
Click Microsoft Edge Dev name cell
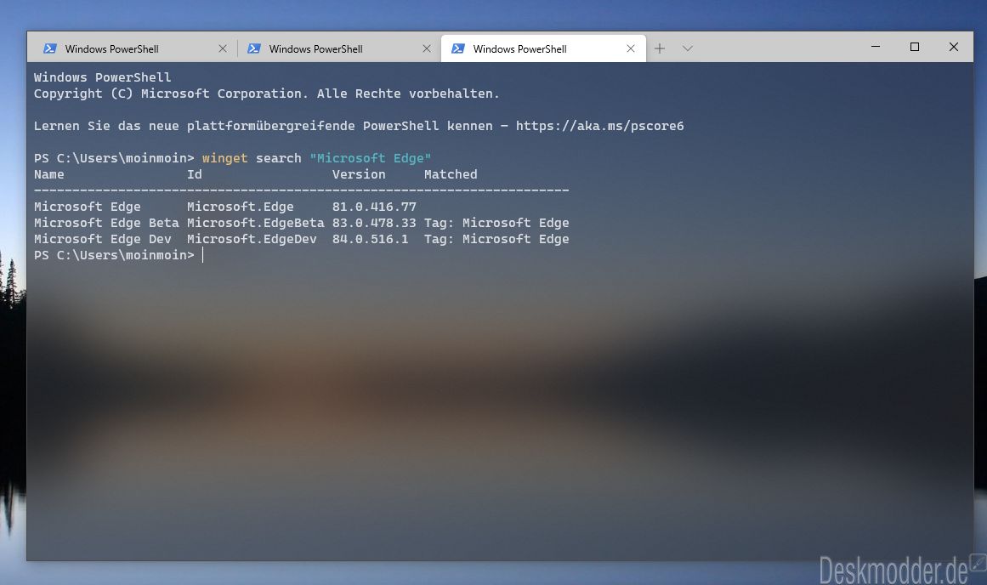tap(103, 239)
